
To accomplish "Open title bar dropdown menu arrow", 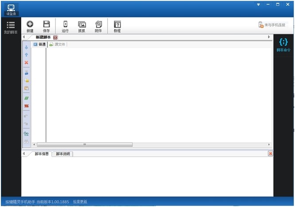I will 259,4.
